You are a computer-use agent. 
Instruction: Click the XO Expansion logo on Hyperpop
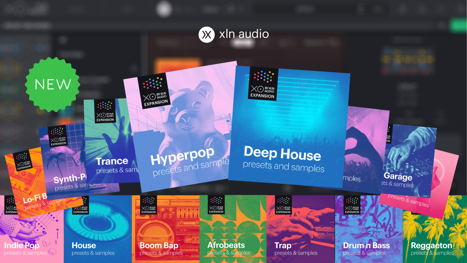coord(154,91)
